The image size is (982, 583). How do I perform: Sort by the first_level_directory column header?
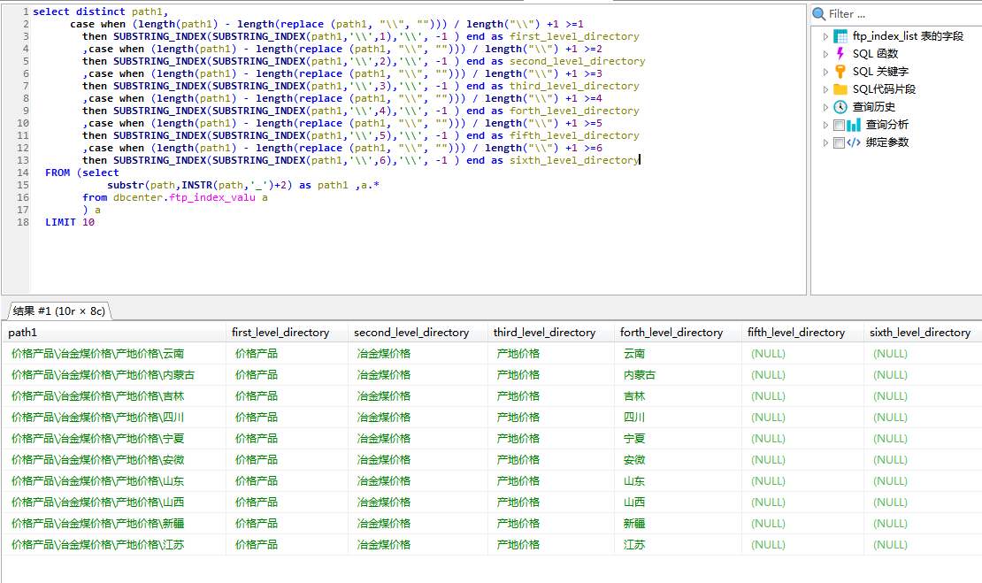point(287,333)
